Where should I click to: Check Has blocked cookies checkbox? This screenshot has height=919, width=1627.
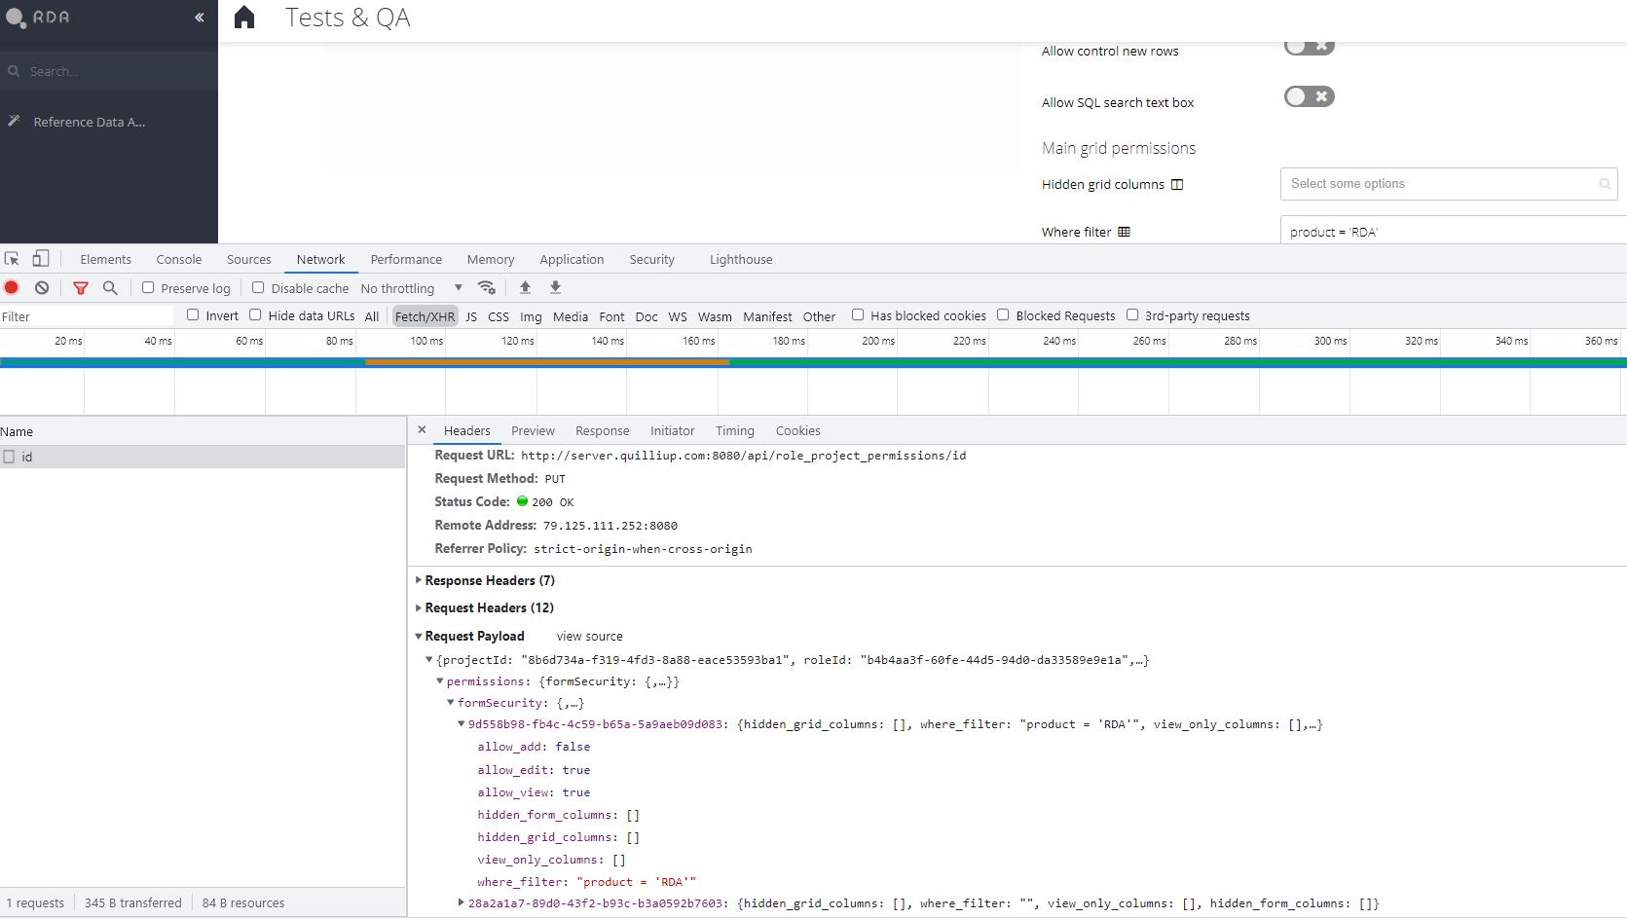pyautogui.click(x=858, y=314)
